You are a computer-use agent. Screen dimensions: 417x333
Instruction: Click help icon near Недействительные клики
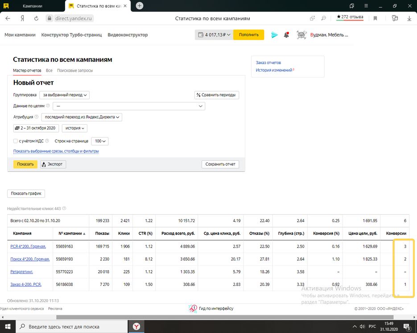pyautogui.click(x=64, y=208)
